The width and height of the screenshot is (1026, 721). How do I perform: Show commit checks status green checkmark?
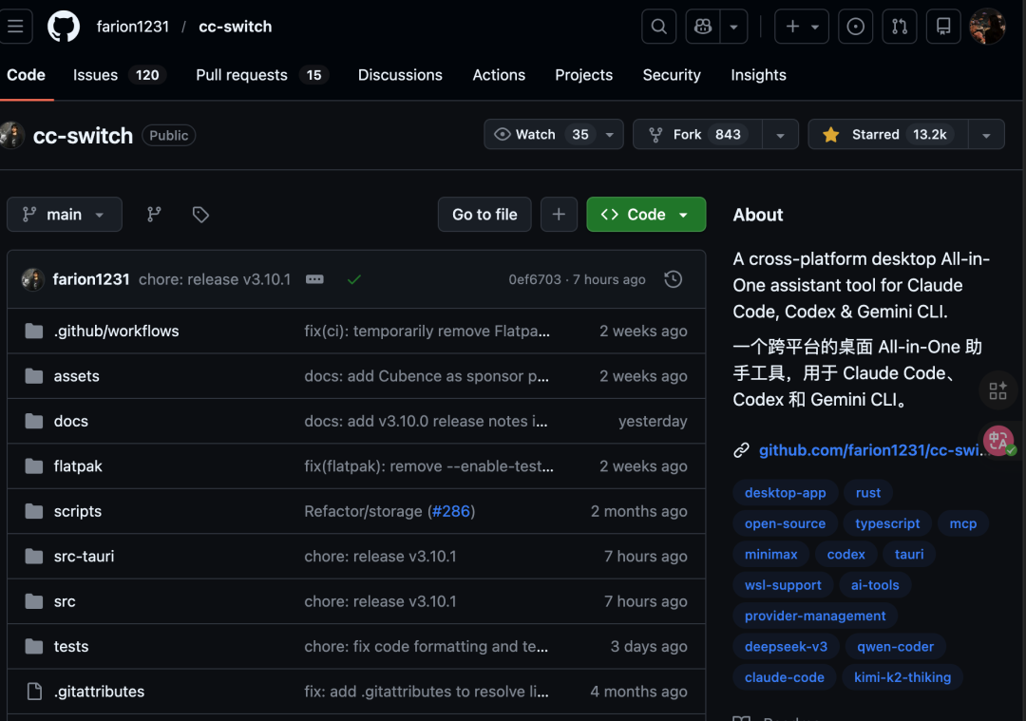pyautogui.click(x=354, y=279)
